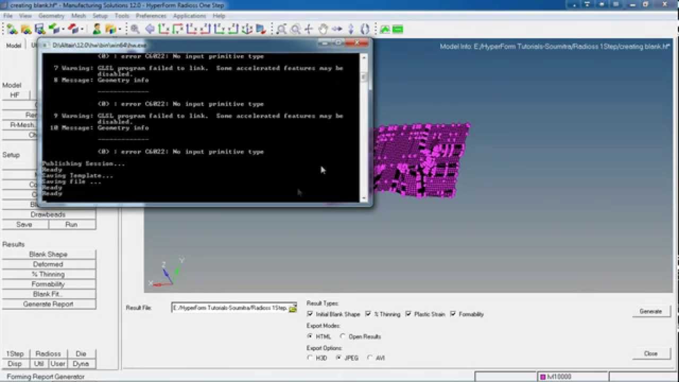679x382 pixels.
Task: Click the horizontal rotate arrows icon
Action: point(337,29)
